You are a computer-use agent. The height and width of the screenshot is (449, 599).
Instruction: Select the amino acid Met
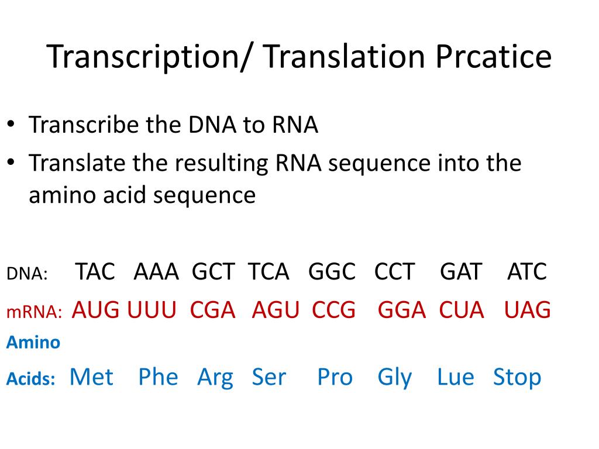(91, 377)
